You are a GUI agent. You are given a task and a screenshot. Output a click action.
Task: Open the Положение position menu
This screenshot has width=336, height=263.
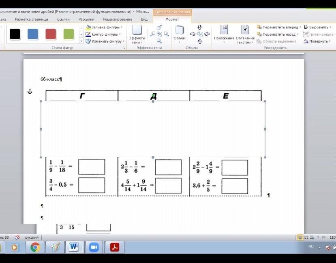(224, 34)
